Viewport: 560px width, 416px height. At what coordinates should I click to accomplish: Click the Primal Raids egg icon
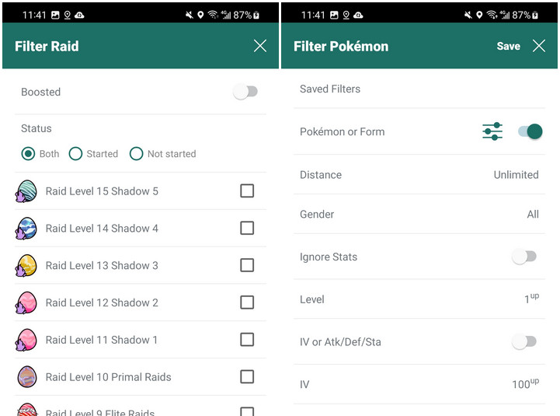[27, 377]
